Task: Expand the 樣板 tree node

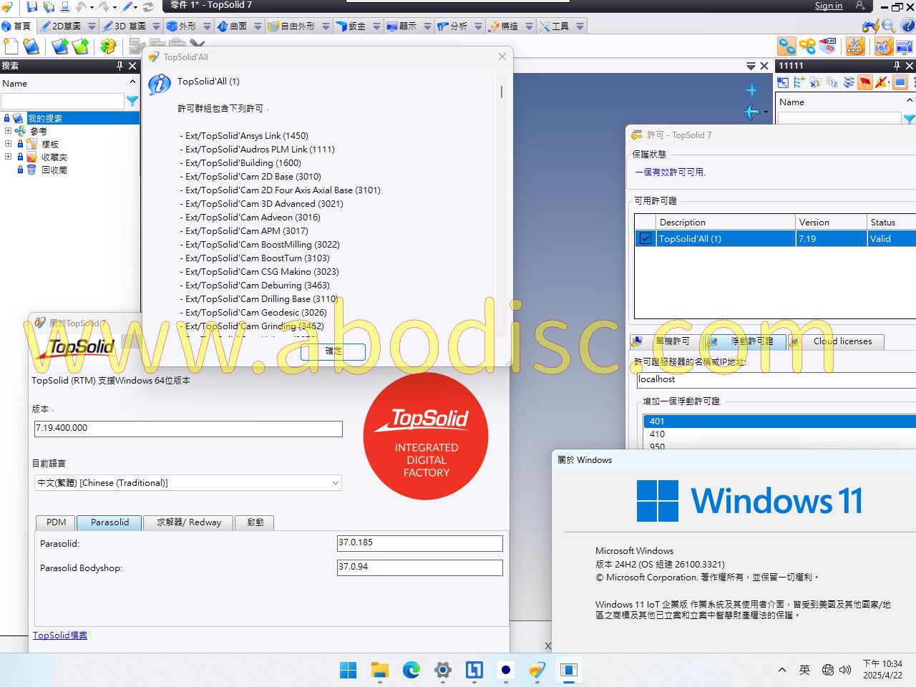Action: tap(8, 144)
